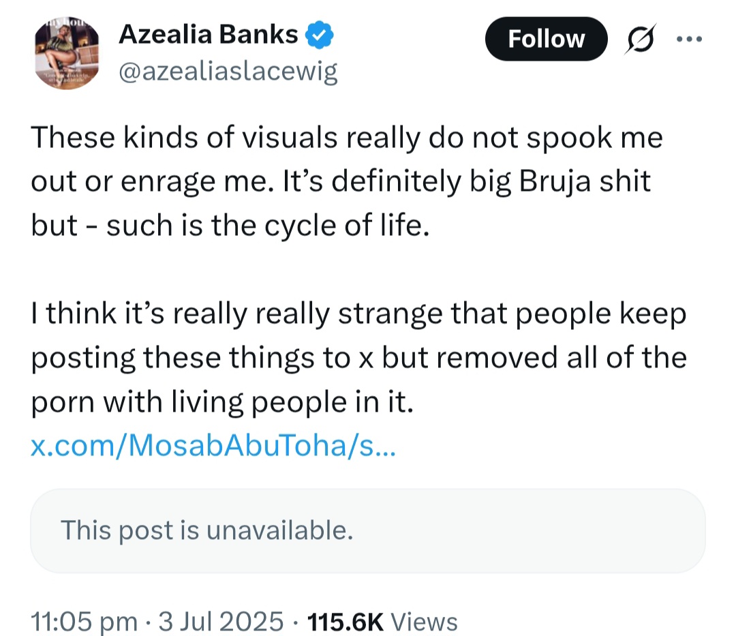Click the line starting "I think it's really"
736x636 pixels.
click(358, 315)
